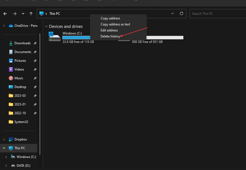Unpin the Documents folder using its pin icon
Screen dimensions: 246x170
coord(35,52)
